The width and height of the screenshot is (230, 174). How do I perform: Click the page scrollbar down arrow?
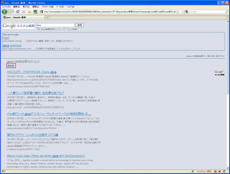coord(228,168)
